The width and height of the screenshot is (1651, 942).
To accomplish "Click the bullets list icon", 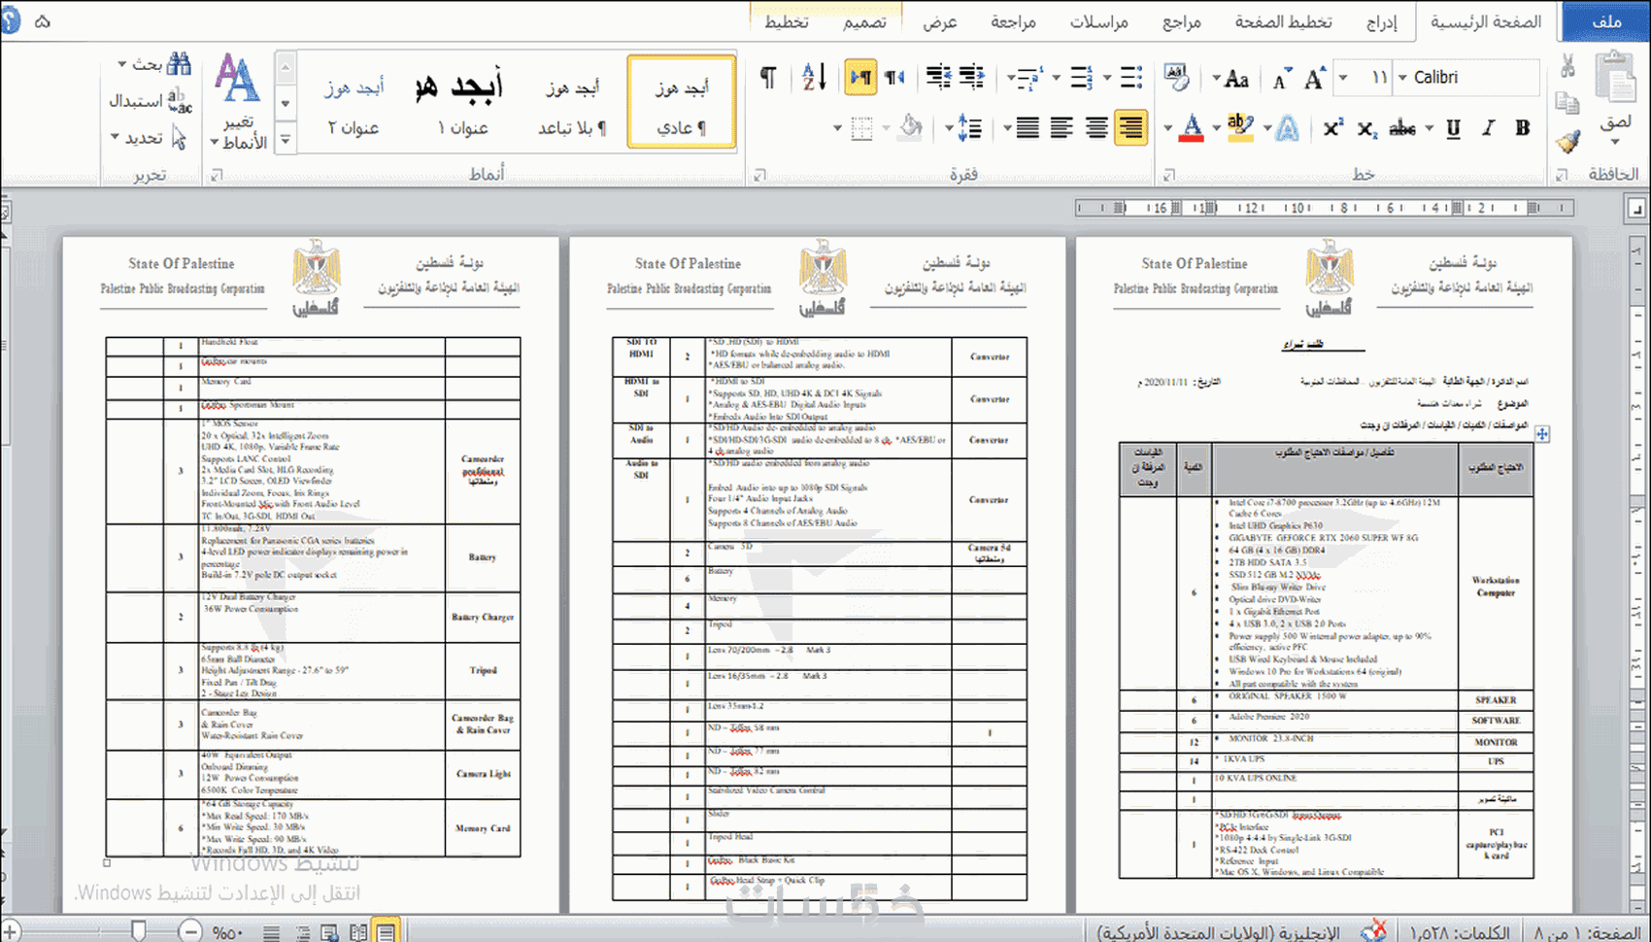I will [x=1131, y=78].
